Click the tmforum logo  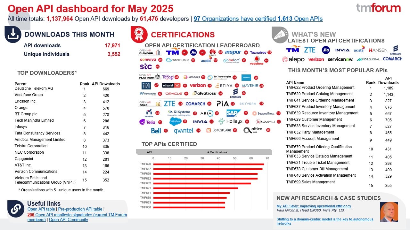click(x=378, y=8)
